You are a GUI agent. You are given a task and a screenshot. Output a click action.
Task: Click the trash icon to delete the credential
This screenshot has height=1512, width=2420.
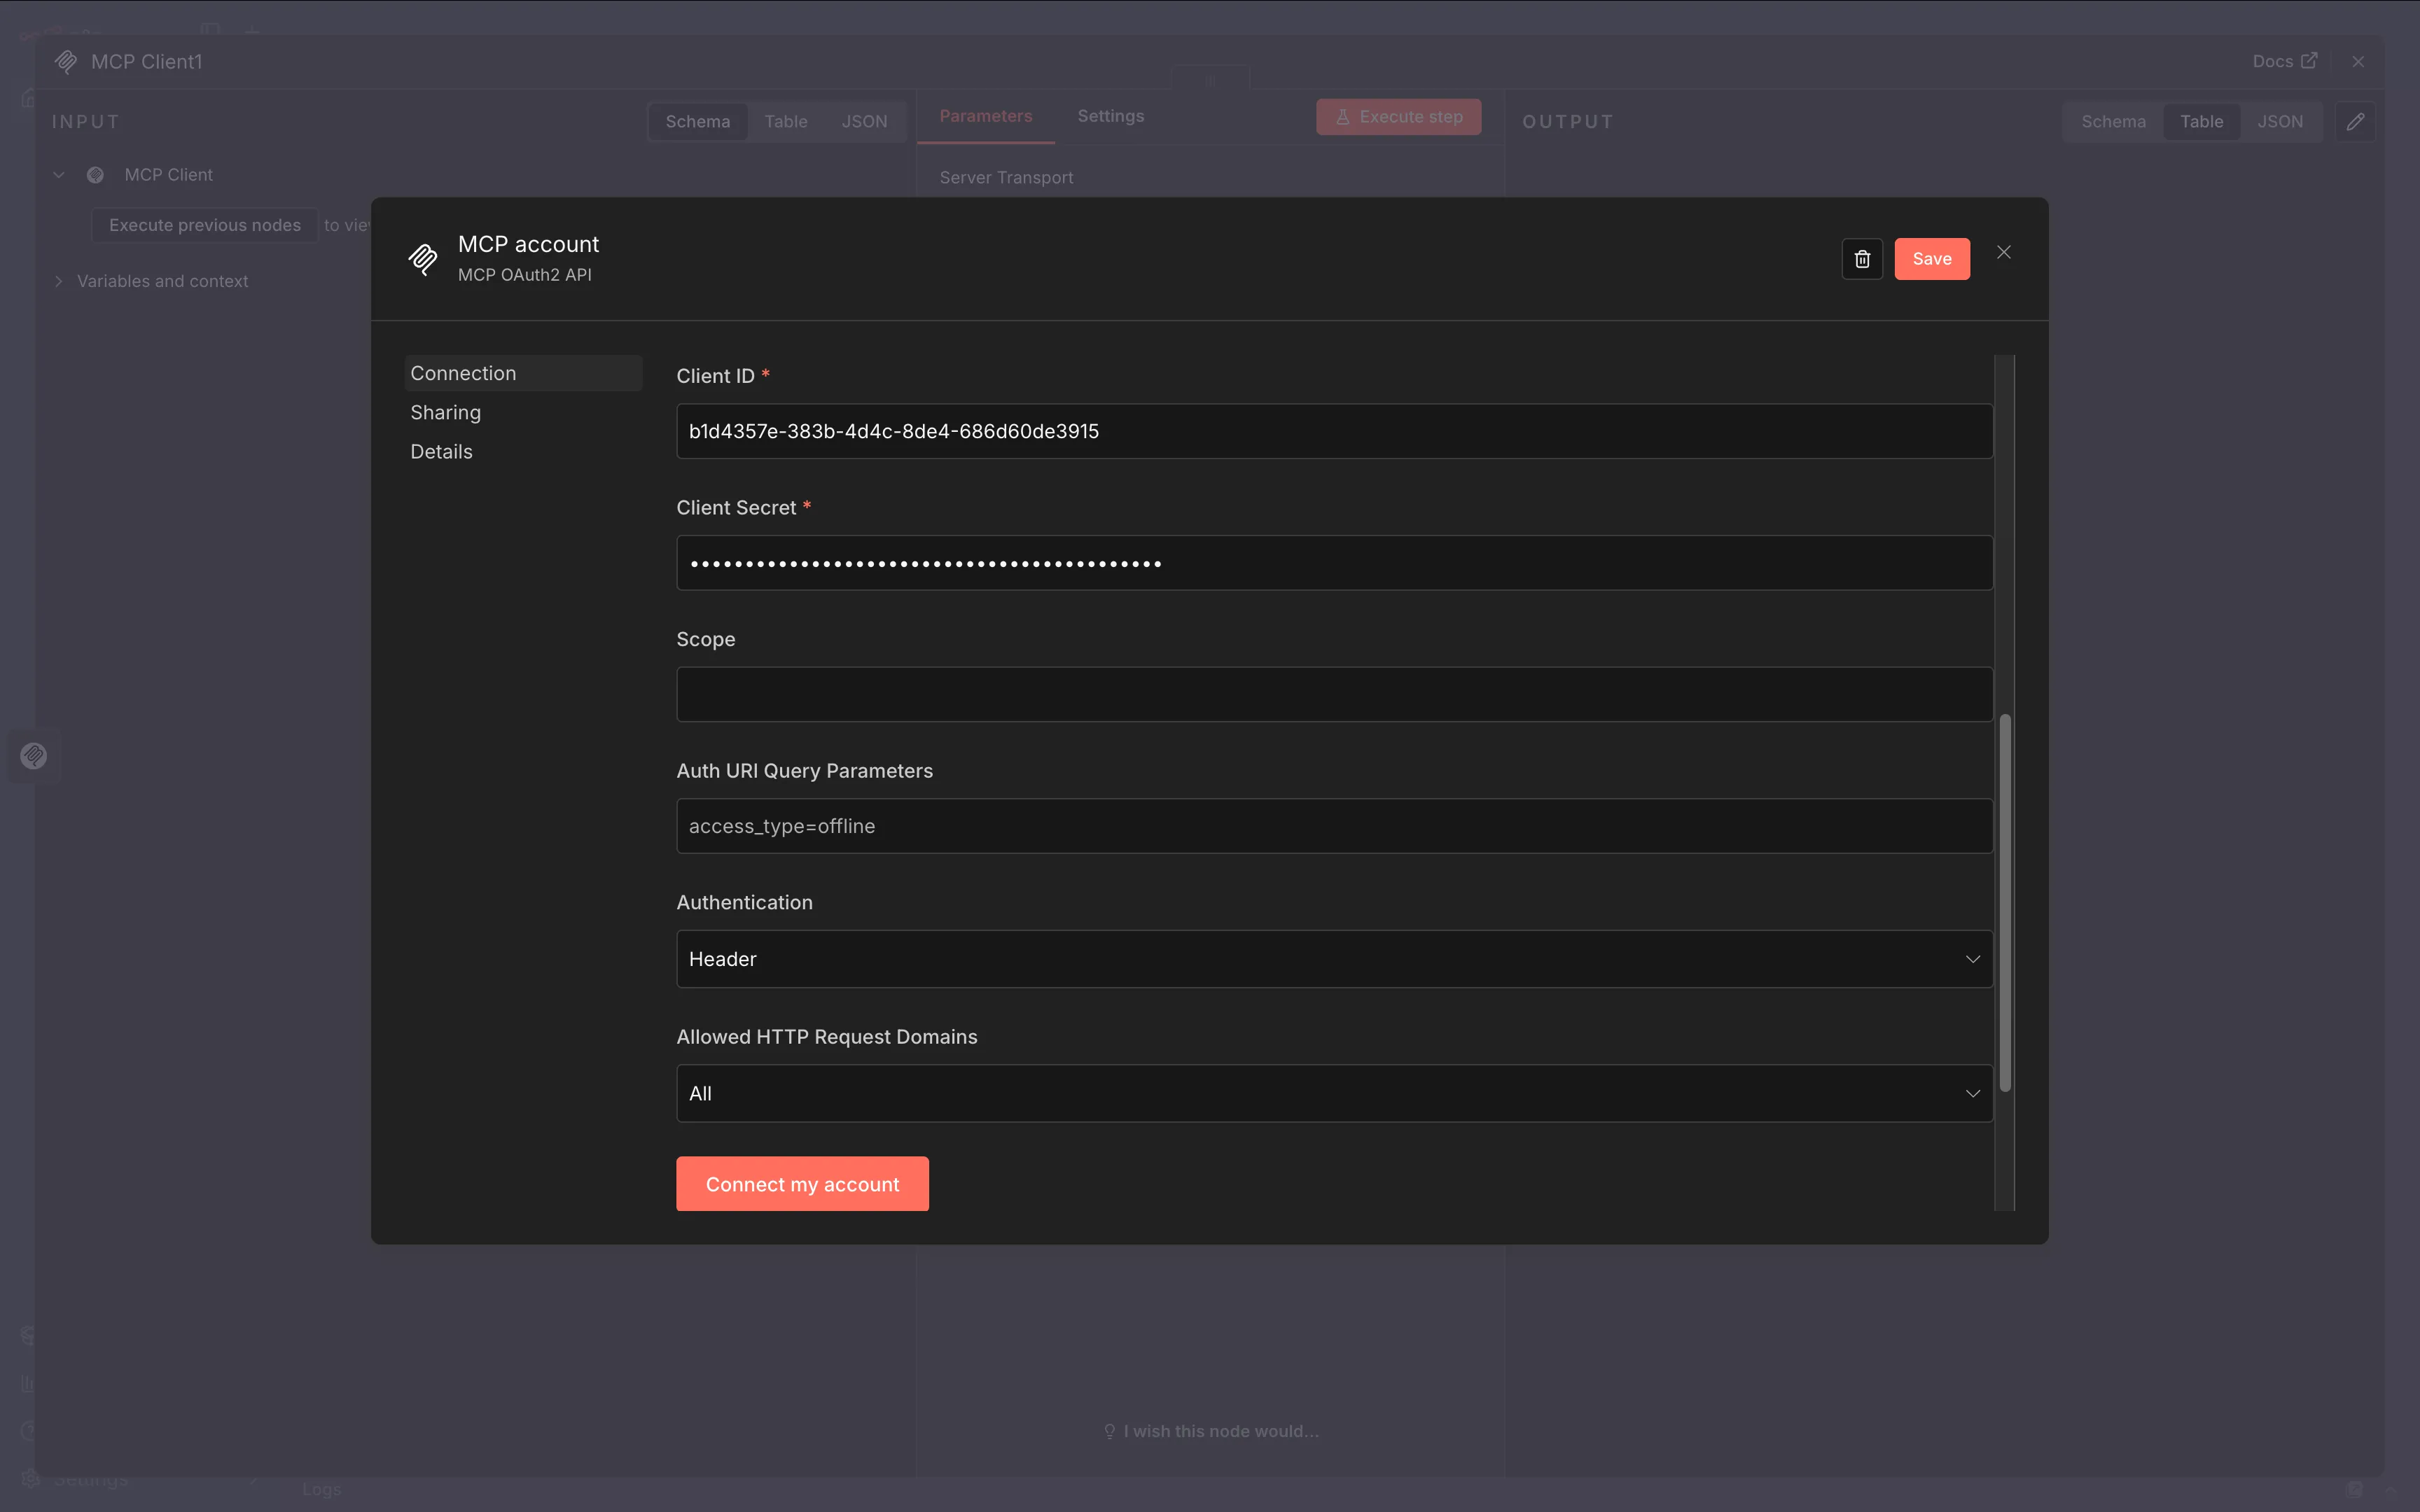[1861, 258]
